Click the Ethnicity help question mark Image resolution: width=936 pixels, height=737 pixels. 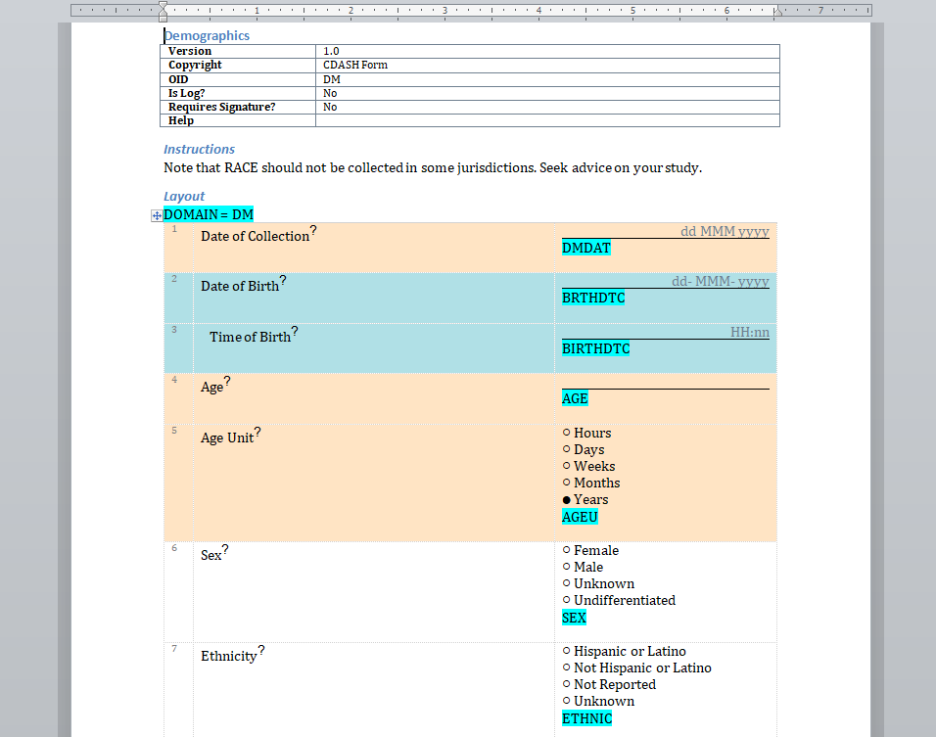pos(260,651)
